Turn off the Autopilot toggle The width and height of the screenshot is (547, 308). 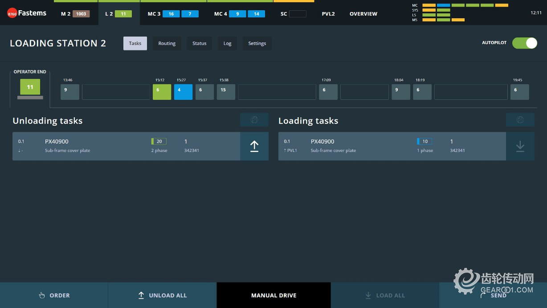point(524,43)
